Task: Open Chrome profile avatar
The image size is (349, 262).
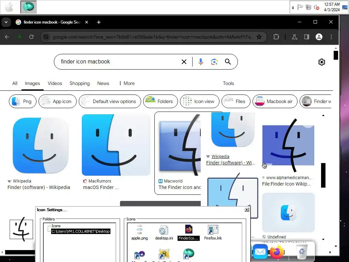Action: pos(319,37)
